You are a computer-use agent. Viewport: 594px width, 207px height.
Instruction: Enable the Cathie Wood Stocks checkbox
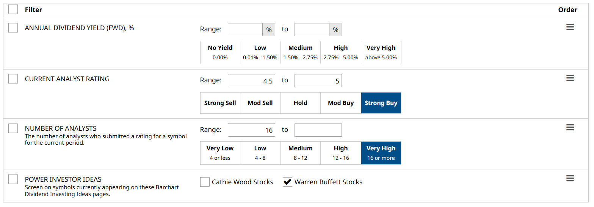[205, 182]
